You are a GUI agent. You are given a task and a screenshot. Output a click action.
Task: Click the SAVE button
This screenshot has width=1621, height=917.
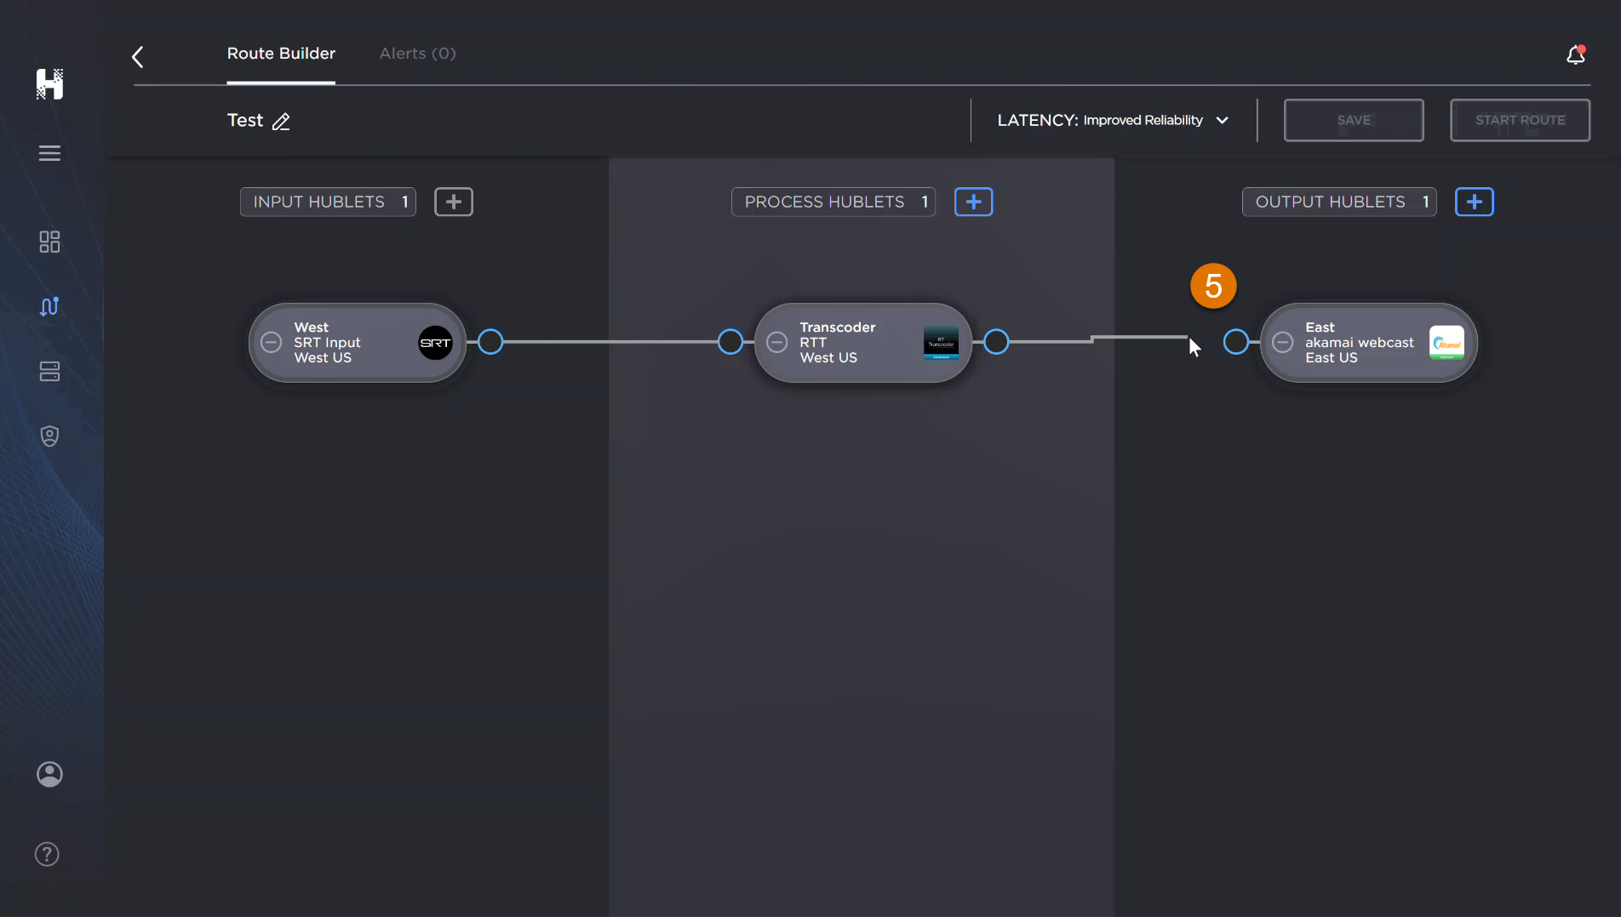[1353, 120]
